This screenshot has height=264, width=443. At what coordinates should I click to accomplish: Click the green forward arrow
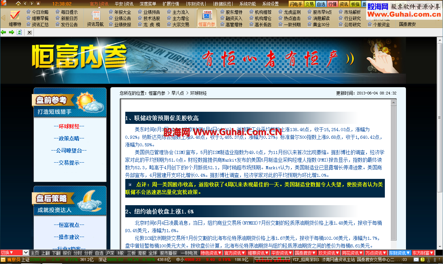tap(11, 32)
